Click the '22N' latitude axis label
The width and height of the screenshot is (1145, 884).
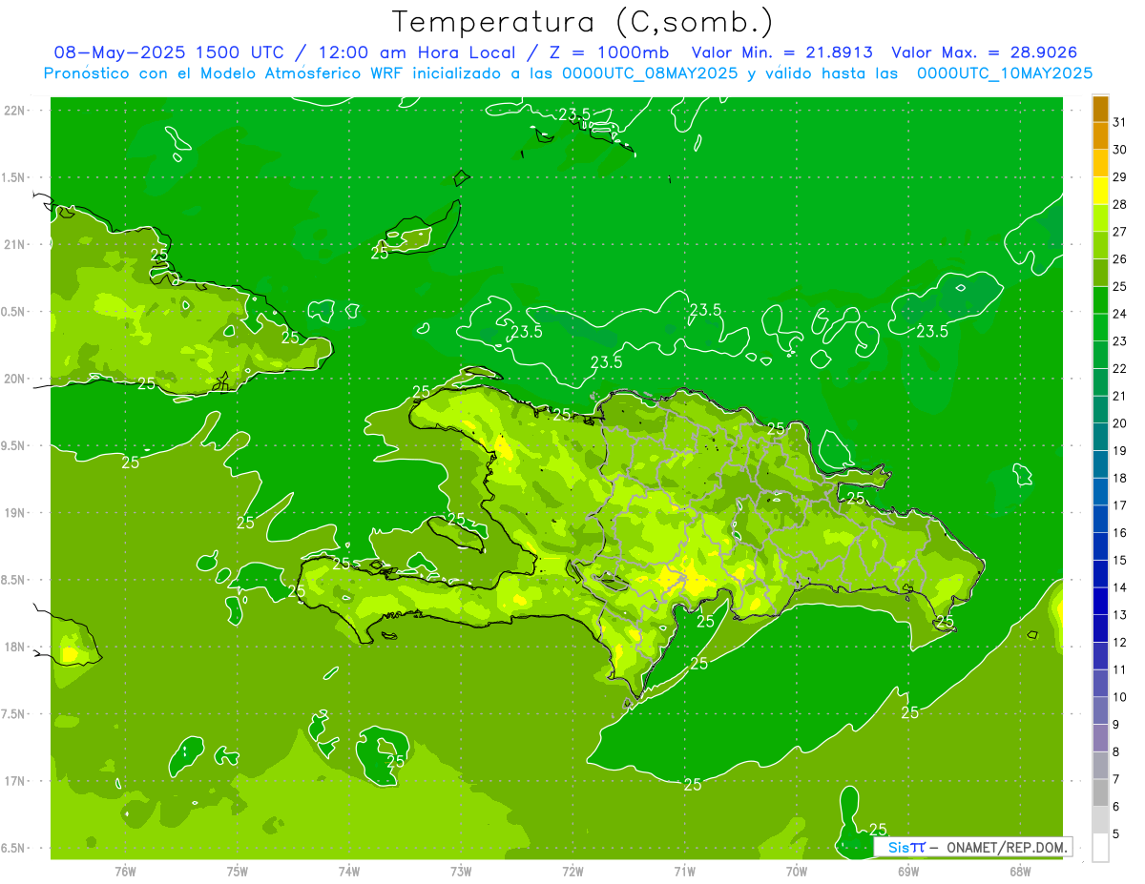point(14,111)
